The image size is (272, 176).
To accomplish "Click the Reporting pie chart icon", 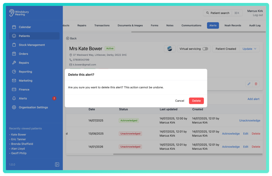I will click(14, 72).
